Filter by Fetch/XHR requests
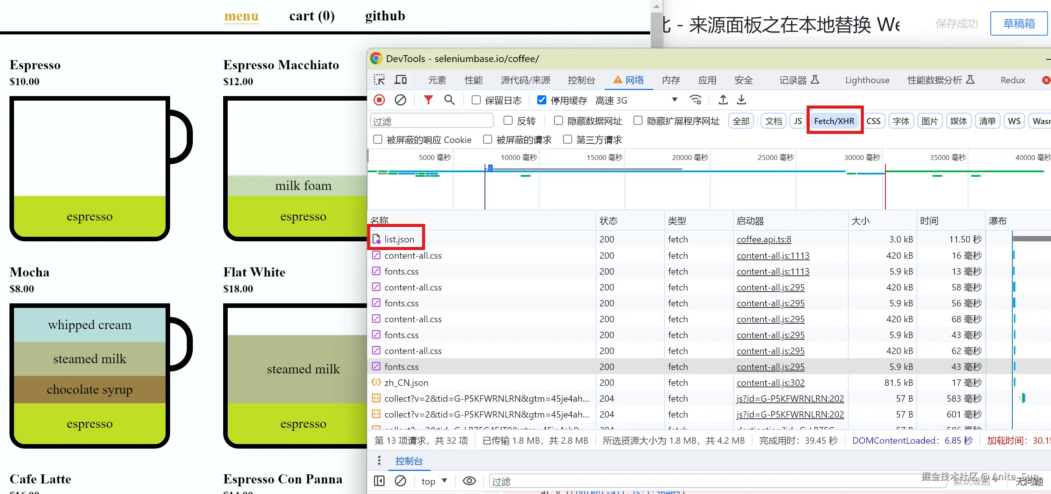 834,121
